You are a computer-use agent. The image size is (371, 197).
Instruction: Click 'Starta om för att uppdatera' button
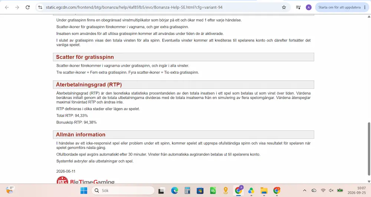(339, 7)
